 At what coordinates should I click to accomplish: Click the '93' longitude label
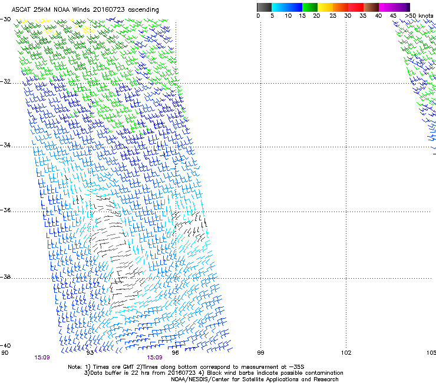click(x=90, y=353)
